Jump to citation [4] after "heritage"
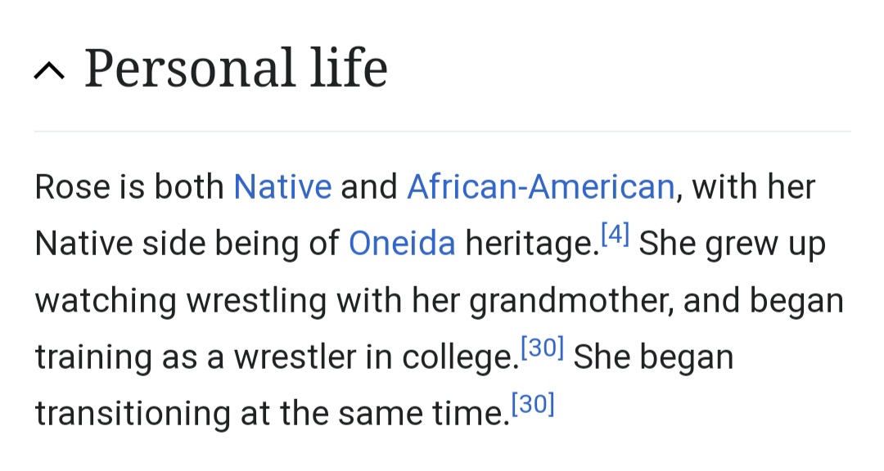This screenshot has height=471, width=884. click(x=614, y=235)
